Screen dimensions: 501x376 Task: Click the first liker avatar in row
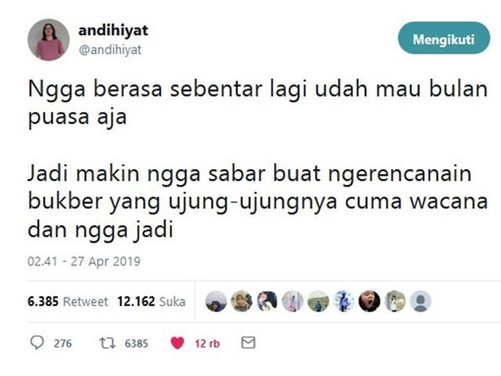(216, 301)
